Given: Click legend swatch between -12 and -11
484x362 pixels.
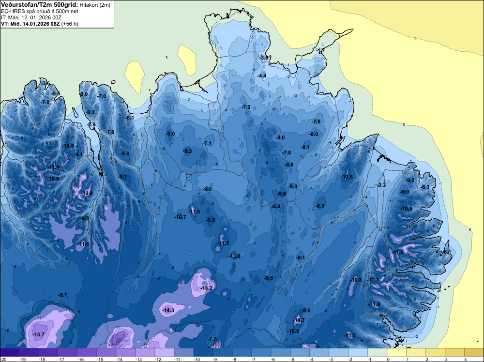Looking at the screenshot, I should click(x=165, y=352).
